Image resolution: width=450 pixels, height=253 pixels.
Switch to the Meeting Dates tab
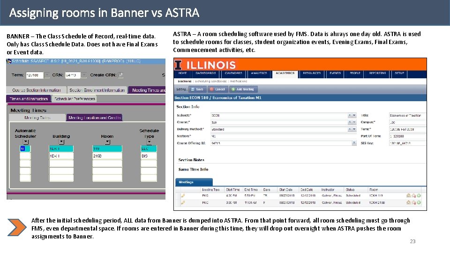(x=37, y=118)
